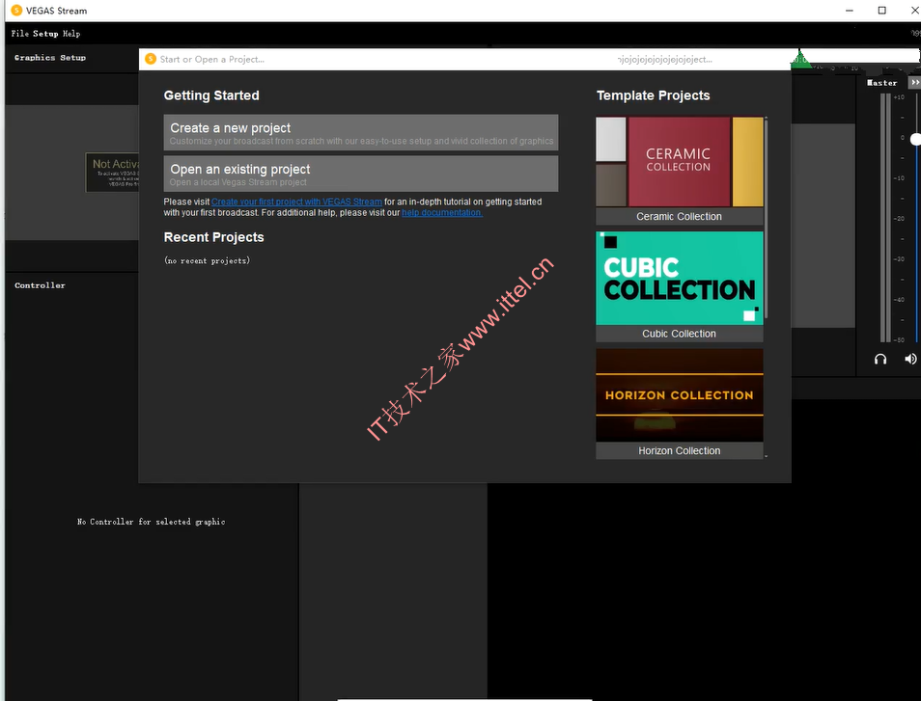This screenshot has width=921, height=701.
Task: Click Open an existing project
Action: pos(361,174)
